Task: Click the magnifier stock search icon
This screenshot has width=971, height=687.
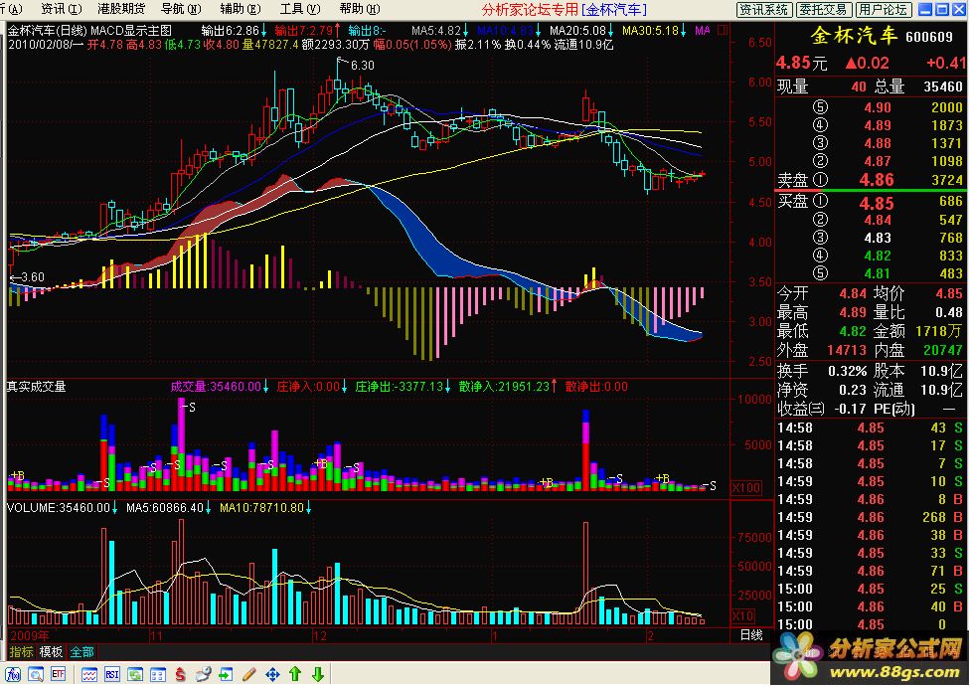Action: (36, 674)
